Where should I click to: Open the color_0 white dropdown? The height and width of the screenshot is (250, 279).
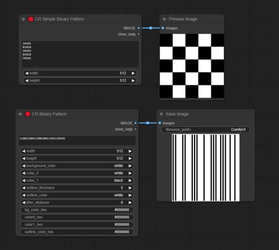(x=77, y=173)
